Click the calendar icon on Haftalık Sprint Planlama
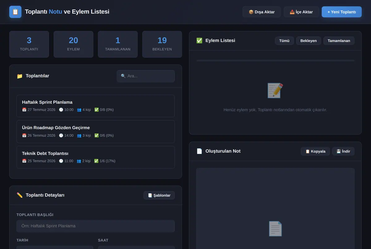The height and width of the screenshot is (249, 371). [24, 110]
